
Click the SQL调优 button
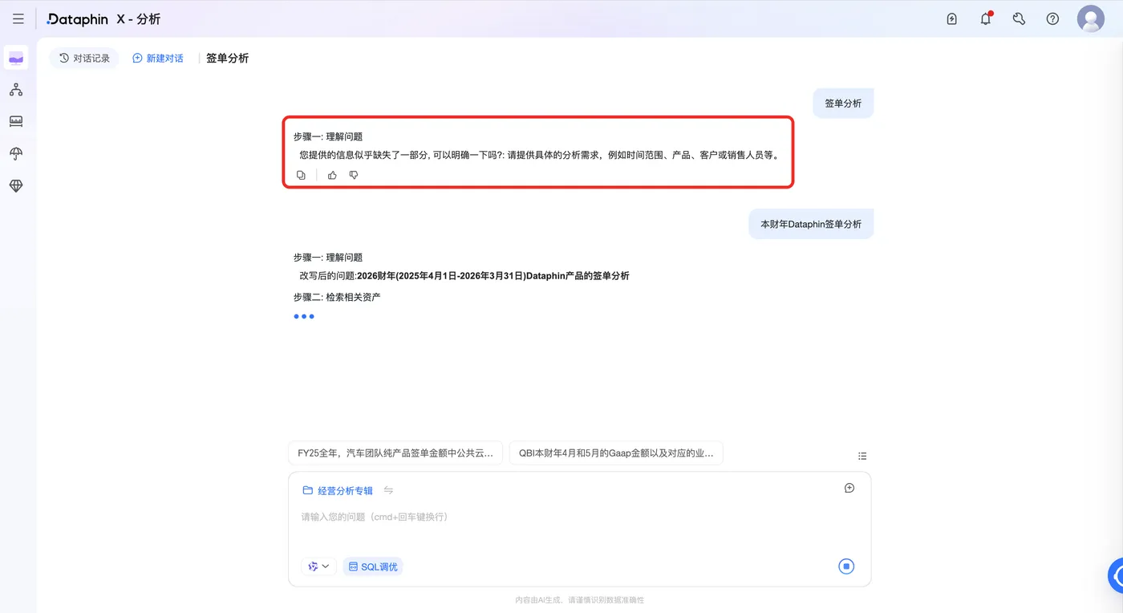373,566
